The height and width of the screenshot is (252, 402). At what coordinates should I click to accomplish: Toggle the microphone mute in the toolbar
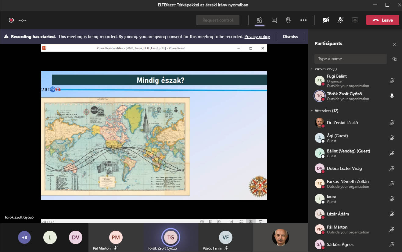point(340,20)
